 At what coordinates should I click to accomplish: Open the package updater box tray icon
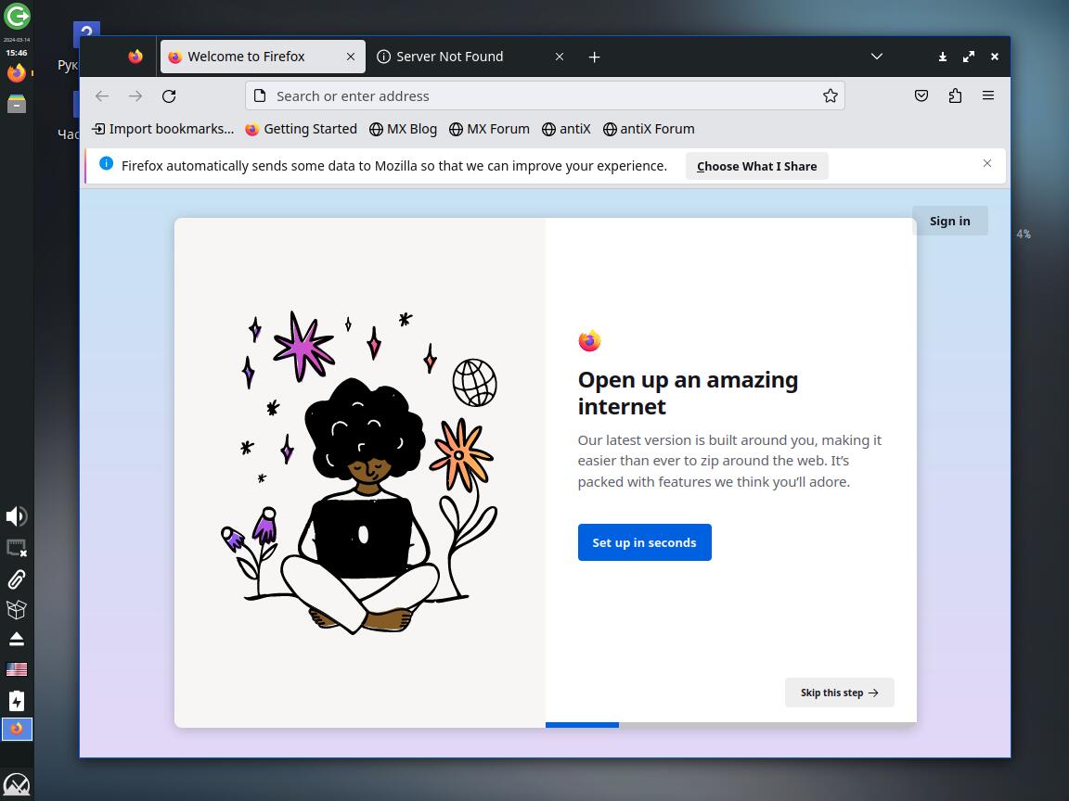(x=17, y=610)
